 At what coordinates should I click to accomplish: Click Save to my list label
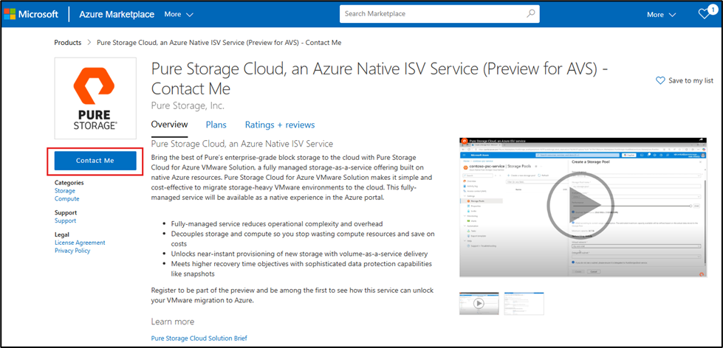click(691, 80)
